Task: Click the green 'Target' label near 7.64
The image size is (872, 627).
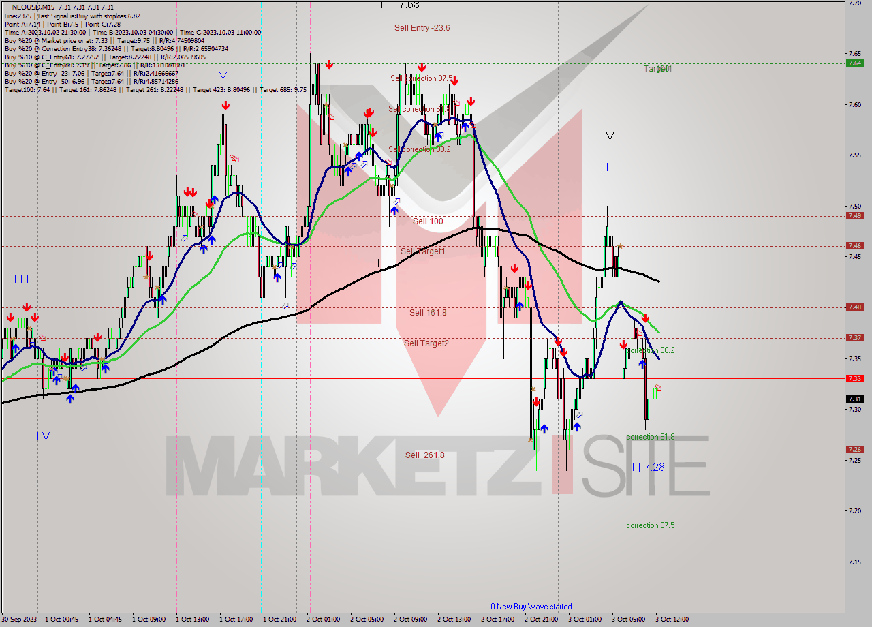Action: coord(658,69)
